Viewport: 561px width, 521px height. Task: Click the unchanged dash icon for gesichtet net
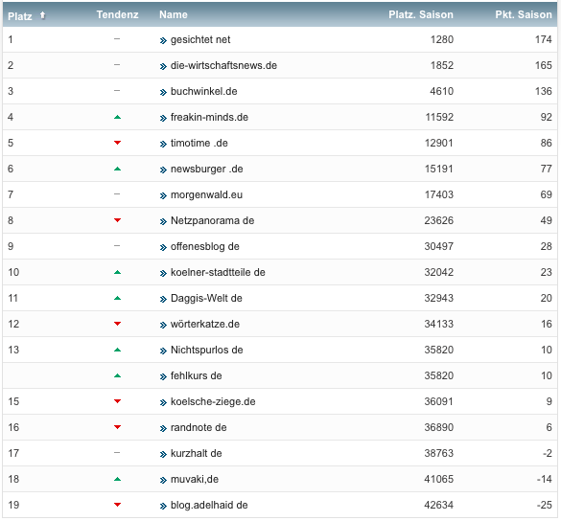click(x=117, y=39)
